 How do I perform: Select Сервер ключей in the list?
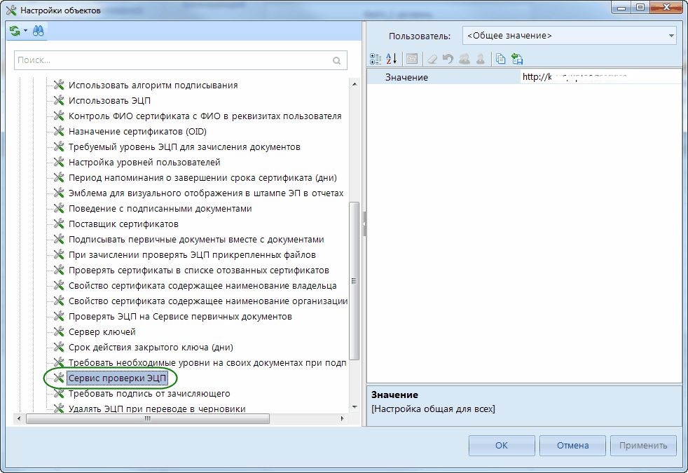click(102, 332)
